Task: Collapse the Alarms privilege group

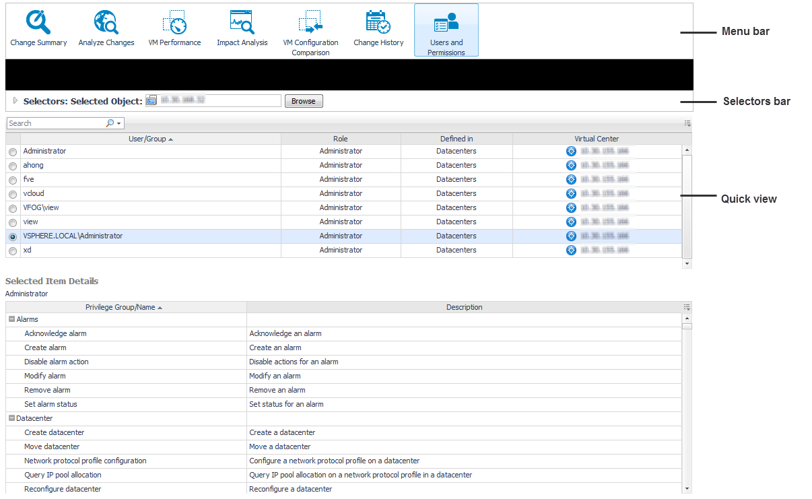Action: pos(11,319)
